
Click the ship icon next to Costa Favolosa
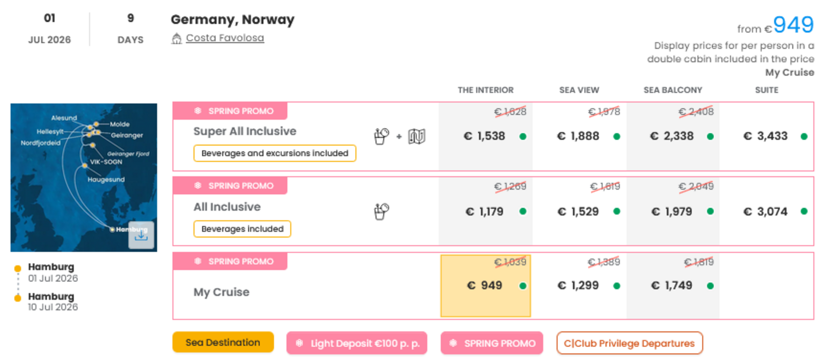177,38
